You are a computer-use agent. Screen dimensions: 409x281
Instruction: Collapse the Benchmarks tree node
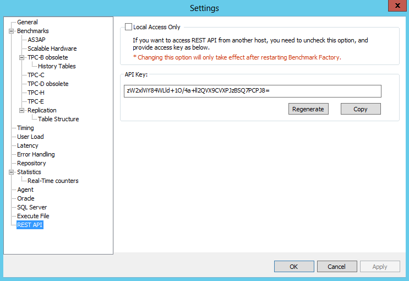click(11, 31)
